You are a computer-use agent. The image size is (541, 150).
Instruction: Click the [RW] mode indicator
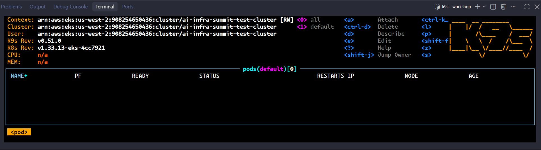click(287, 20)
